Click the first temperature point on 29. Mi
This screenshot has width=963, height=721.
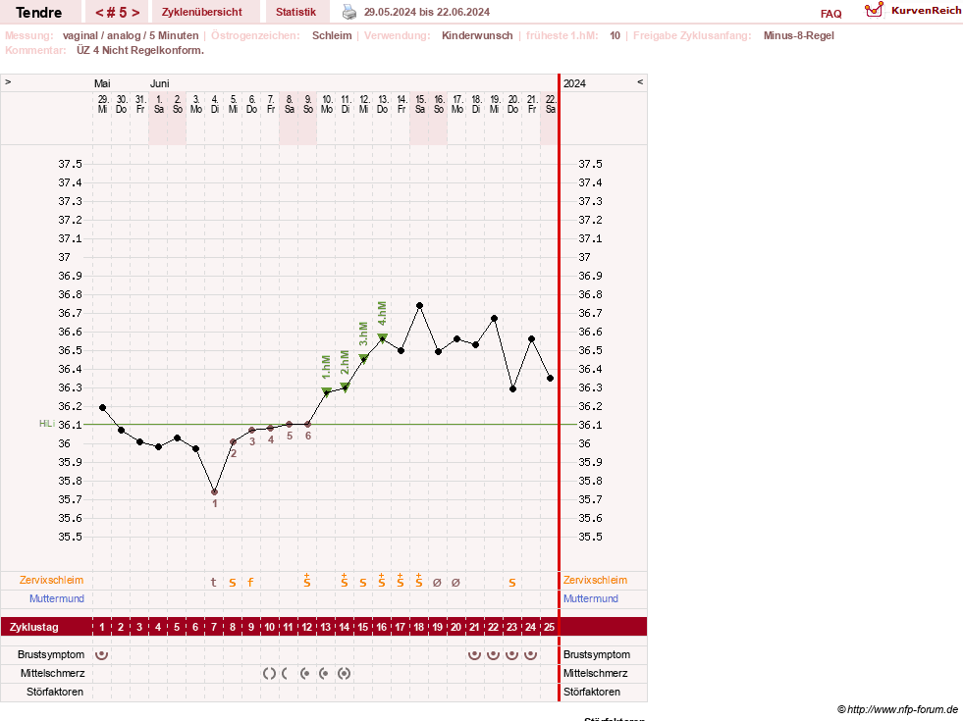tap(102, 407)
